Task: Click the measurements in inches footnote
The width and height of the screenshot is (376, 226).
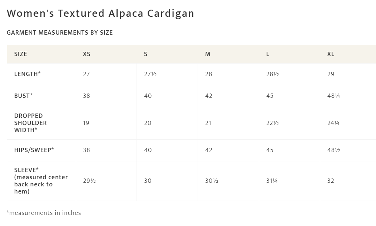Action: [x=44, y=213]
